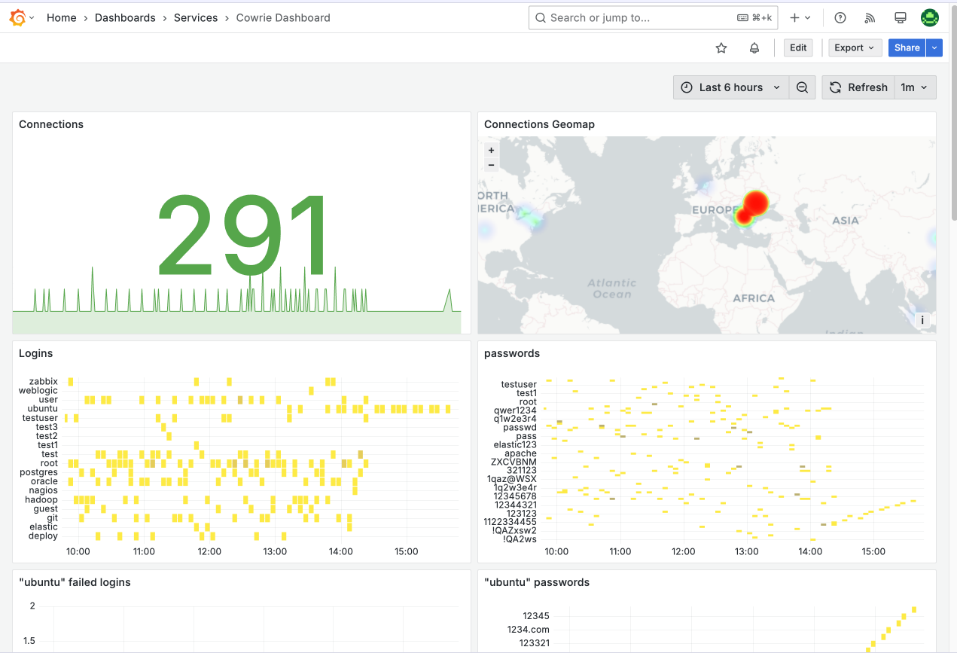Viewport: 957px width, 653px height.
Task: Expand the Export dropdown
Action: coord(855,47)
